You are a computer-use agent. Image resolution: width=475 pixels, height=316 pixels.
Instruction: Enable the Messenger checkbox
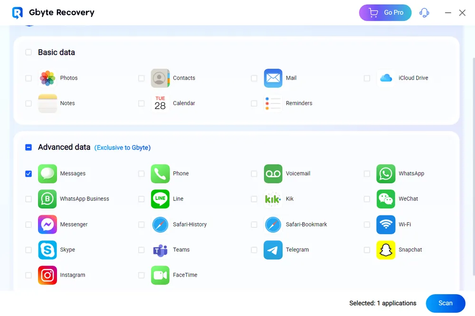point(28,225)
